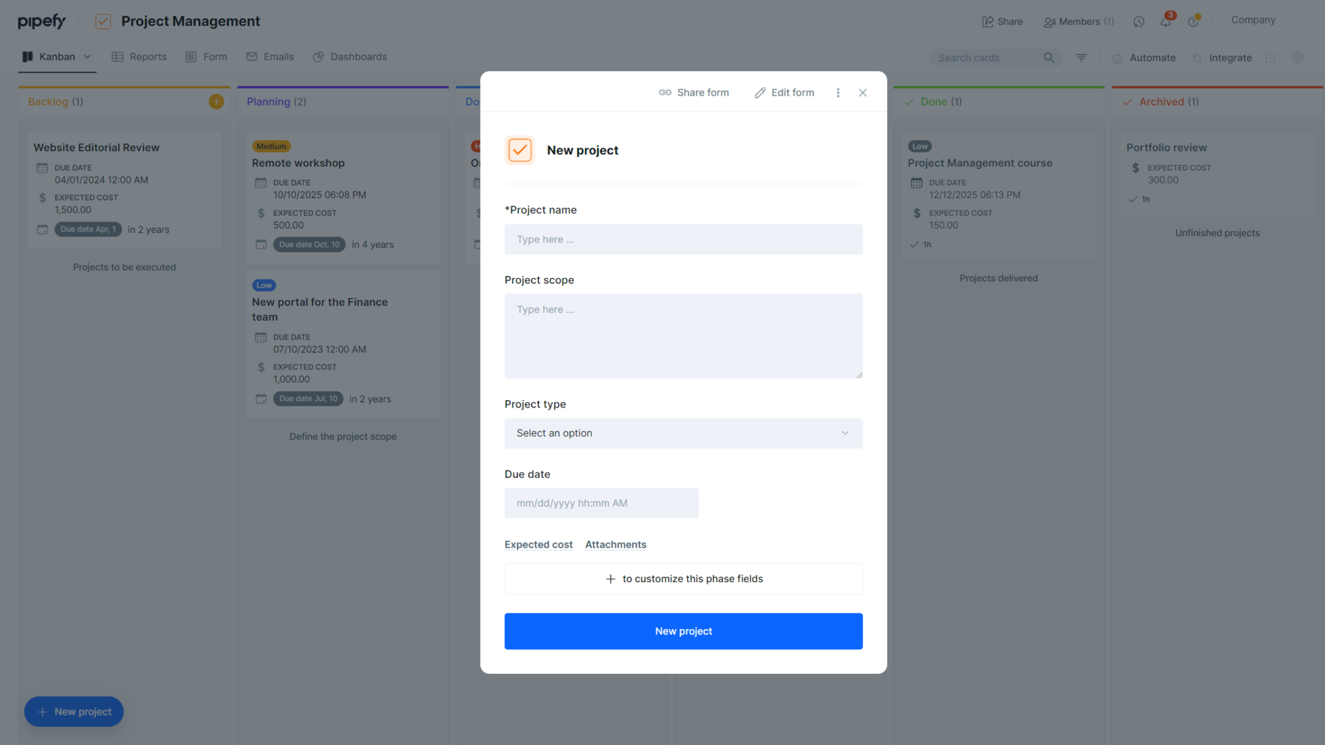Screen dimensions: 1325x745
Task: Click the Share form link icon
Action: 665,92
